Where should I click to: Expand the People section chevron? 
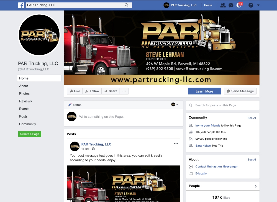(x=256, y=186)
